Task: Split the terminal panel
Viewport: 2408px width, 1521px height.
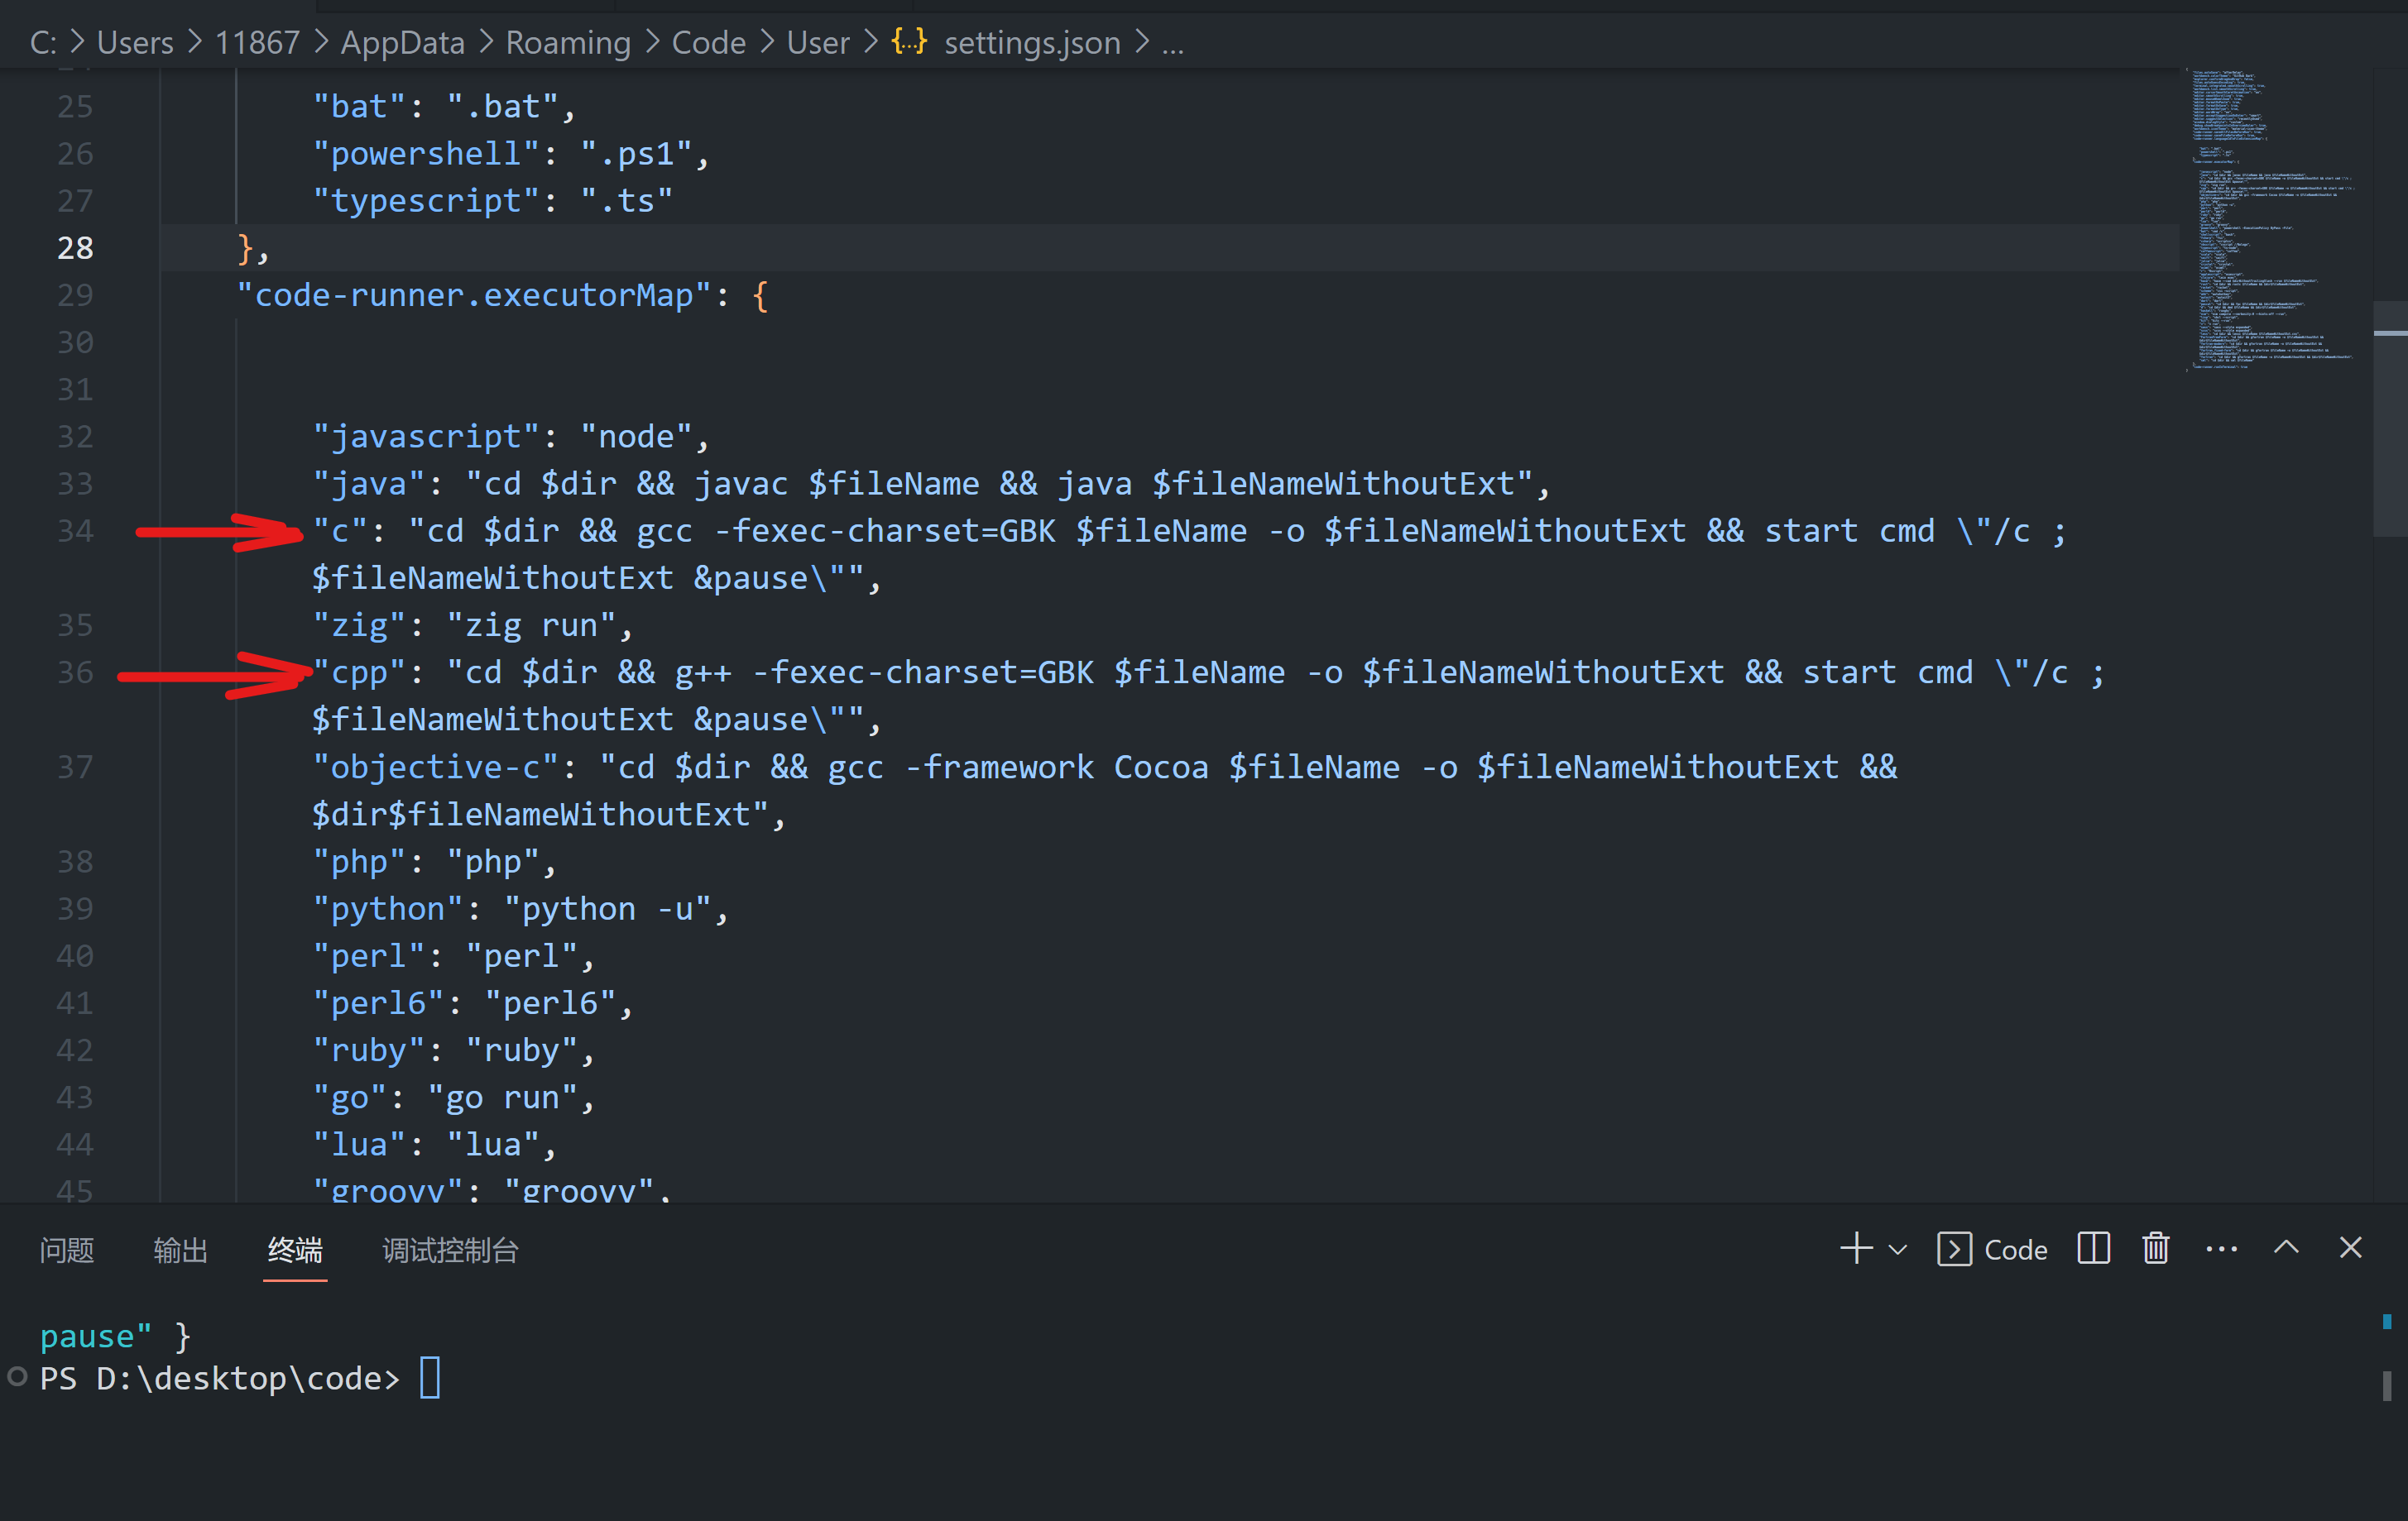Action: 2093,1249
